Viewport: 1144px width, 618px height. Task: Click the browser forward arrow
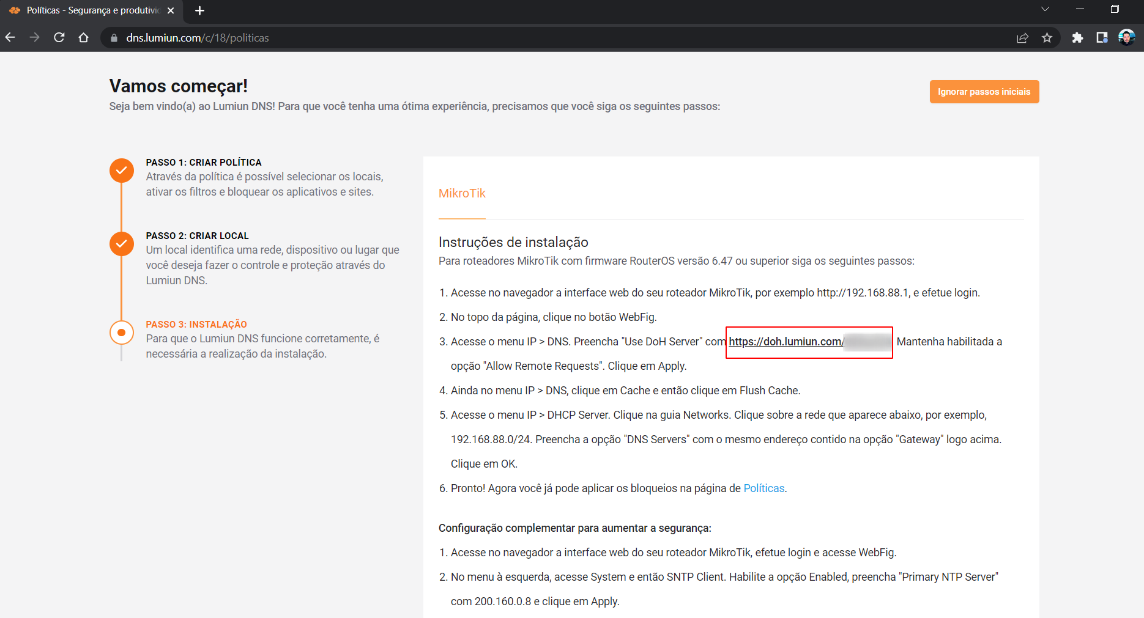(35, 37)
